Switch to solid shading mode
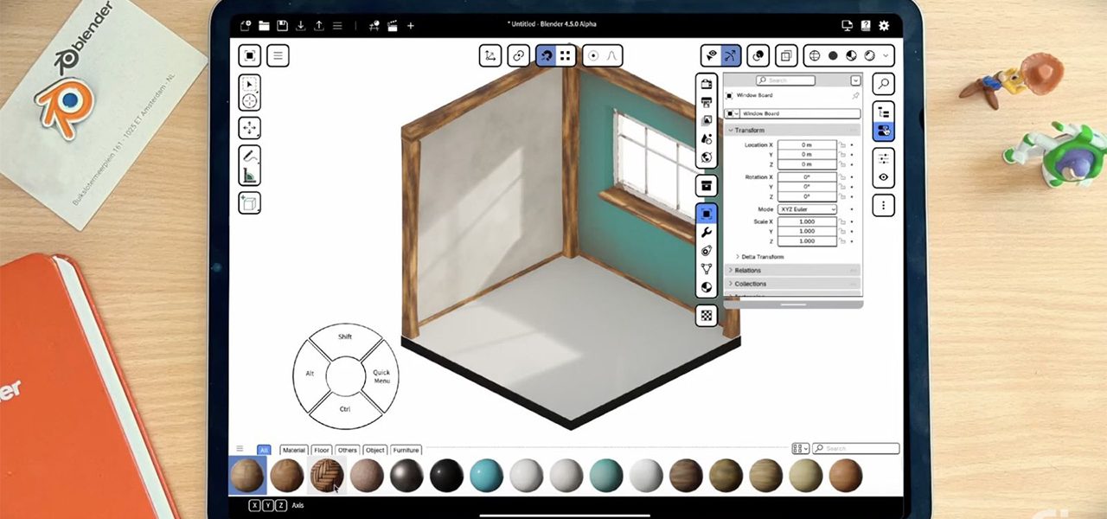Screen dimensions: 1107x519 pos(833,55)
